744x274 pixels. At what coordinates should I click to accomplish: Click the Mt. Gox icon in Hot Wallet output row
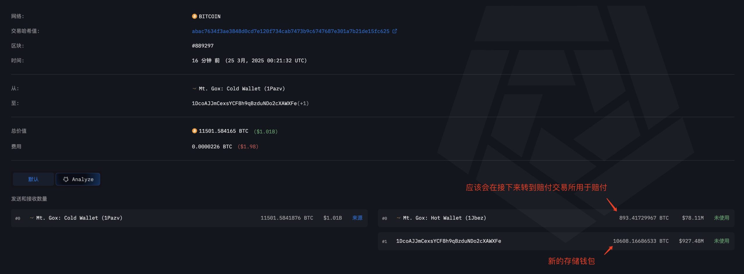(398, 218)
